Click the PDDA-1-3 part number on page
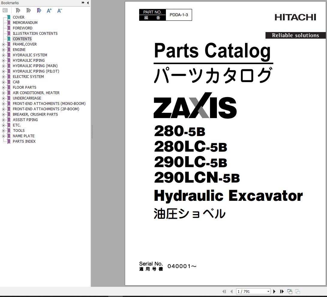Viewport: 327px width, 297px height. pos(179,15)
